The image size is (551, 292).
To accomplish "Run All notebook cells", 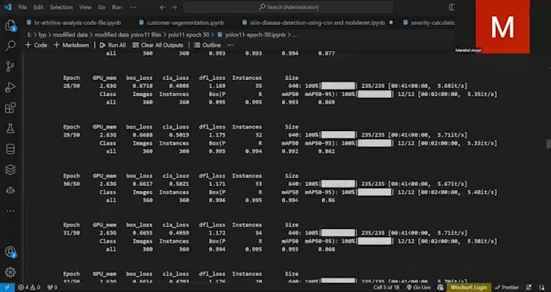I will [113, 45].
